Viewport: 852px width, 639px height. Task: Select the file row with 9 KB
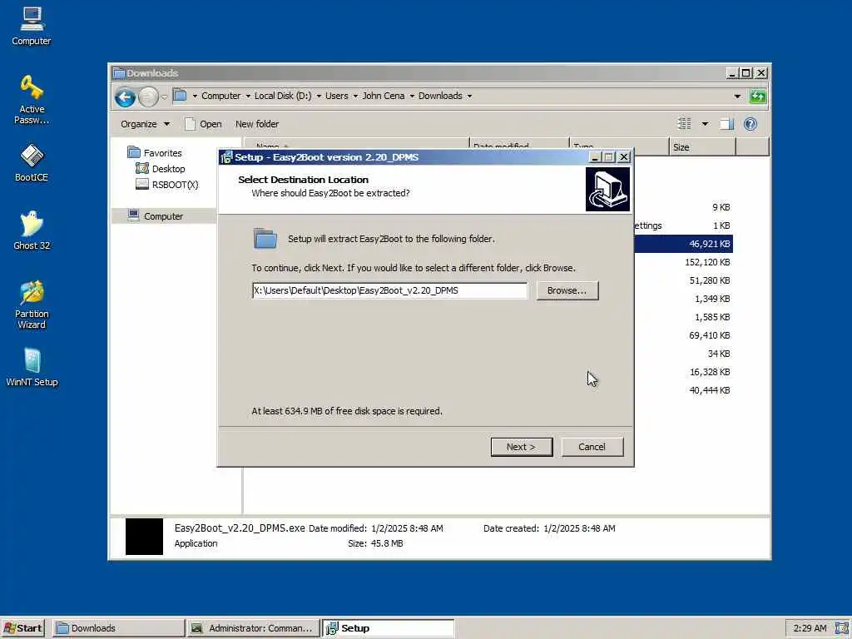click(684, 207)
